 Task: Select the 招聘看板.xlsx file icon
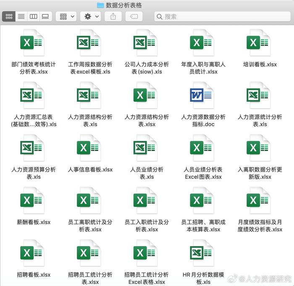click(32, 253)
